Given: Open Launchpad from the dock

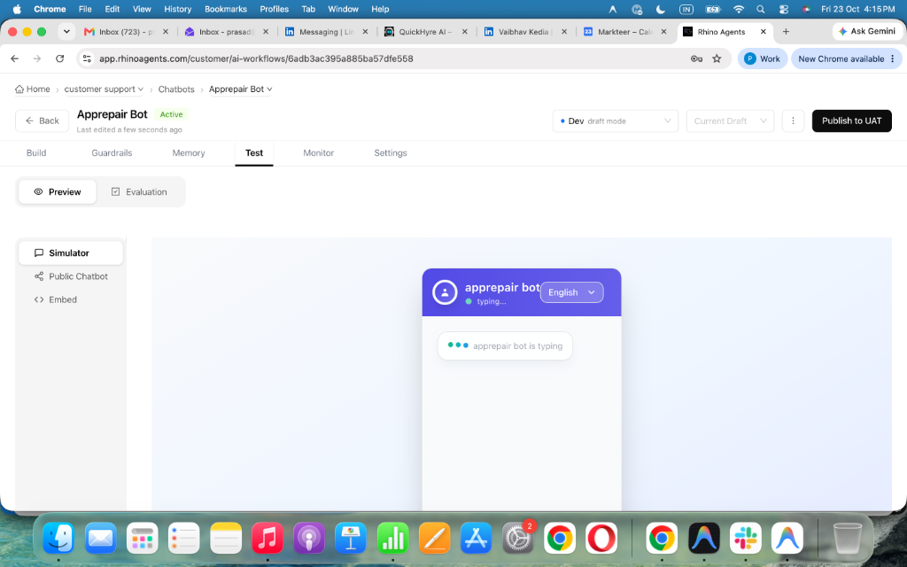Looking at the screenshot, I should [143, 538].
